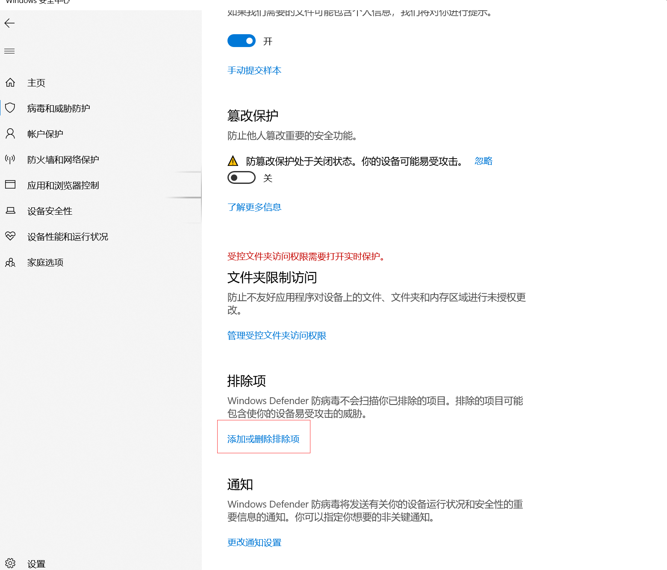Viewport: 667px width, 570px height.
Task: Turn off the automatic sample submission toggle
Action: point(242,41)
